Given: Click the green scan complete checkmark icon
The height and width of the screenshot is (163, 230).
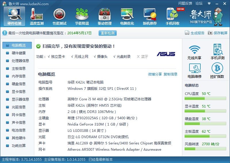Looking at the screenshot, I should [x=38, y=46].
